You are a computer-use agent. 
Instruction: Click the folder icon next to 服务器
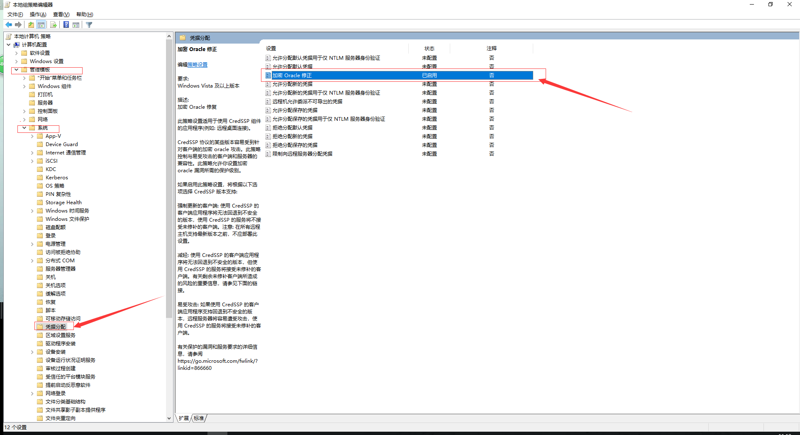pyautogui.click(x=32, y=103)
